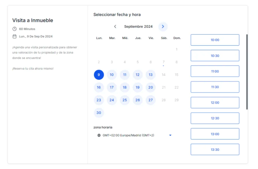
Task: Select September 9 on the calendar
Action: tap(99, 75)
